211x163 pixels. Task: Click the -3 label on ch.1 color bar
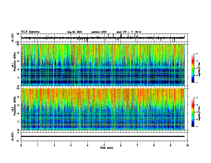[x=196, y=54]
